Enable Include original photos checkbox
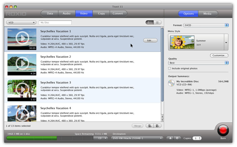 click(x=170, y=68)
